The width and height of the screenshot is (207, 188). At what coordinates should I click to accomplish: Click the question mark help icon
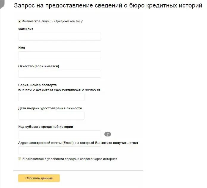pyautogui.click(x=108, y=134)
